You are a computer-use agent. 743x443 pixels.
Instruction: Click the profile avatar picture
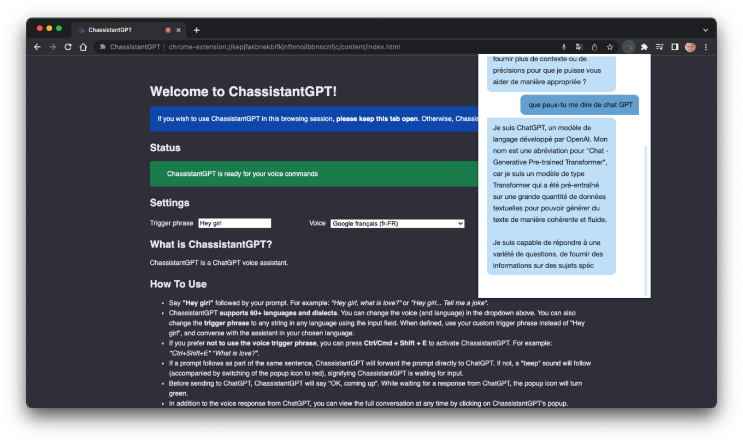690,47
